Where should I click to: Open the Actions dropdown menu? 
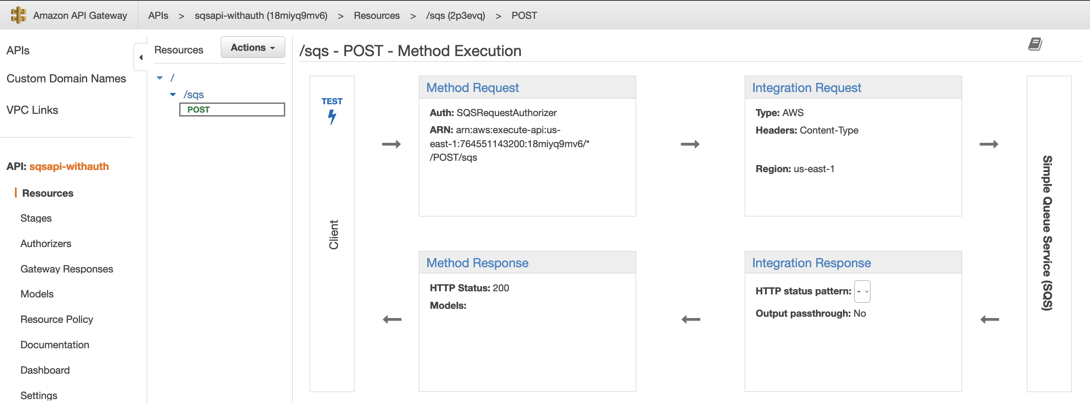coord(253,47)
